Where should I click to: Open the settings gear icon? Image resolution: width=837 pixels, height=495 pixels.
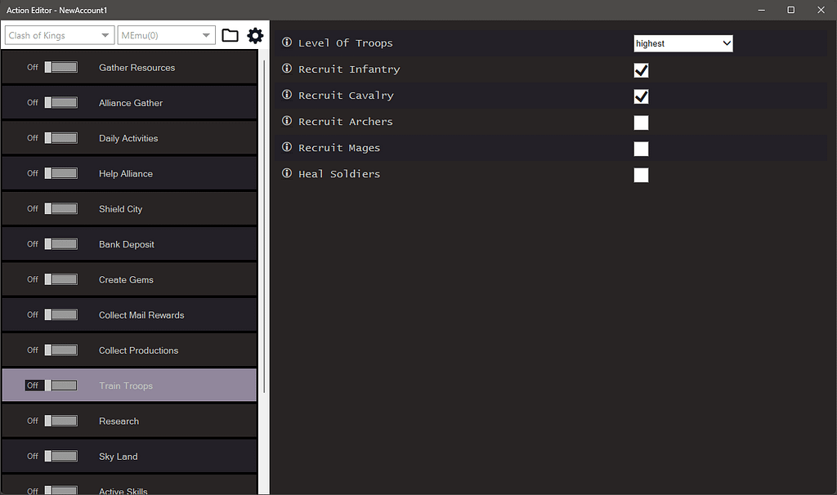coord(255,35)
